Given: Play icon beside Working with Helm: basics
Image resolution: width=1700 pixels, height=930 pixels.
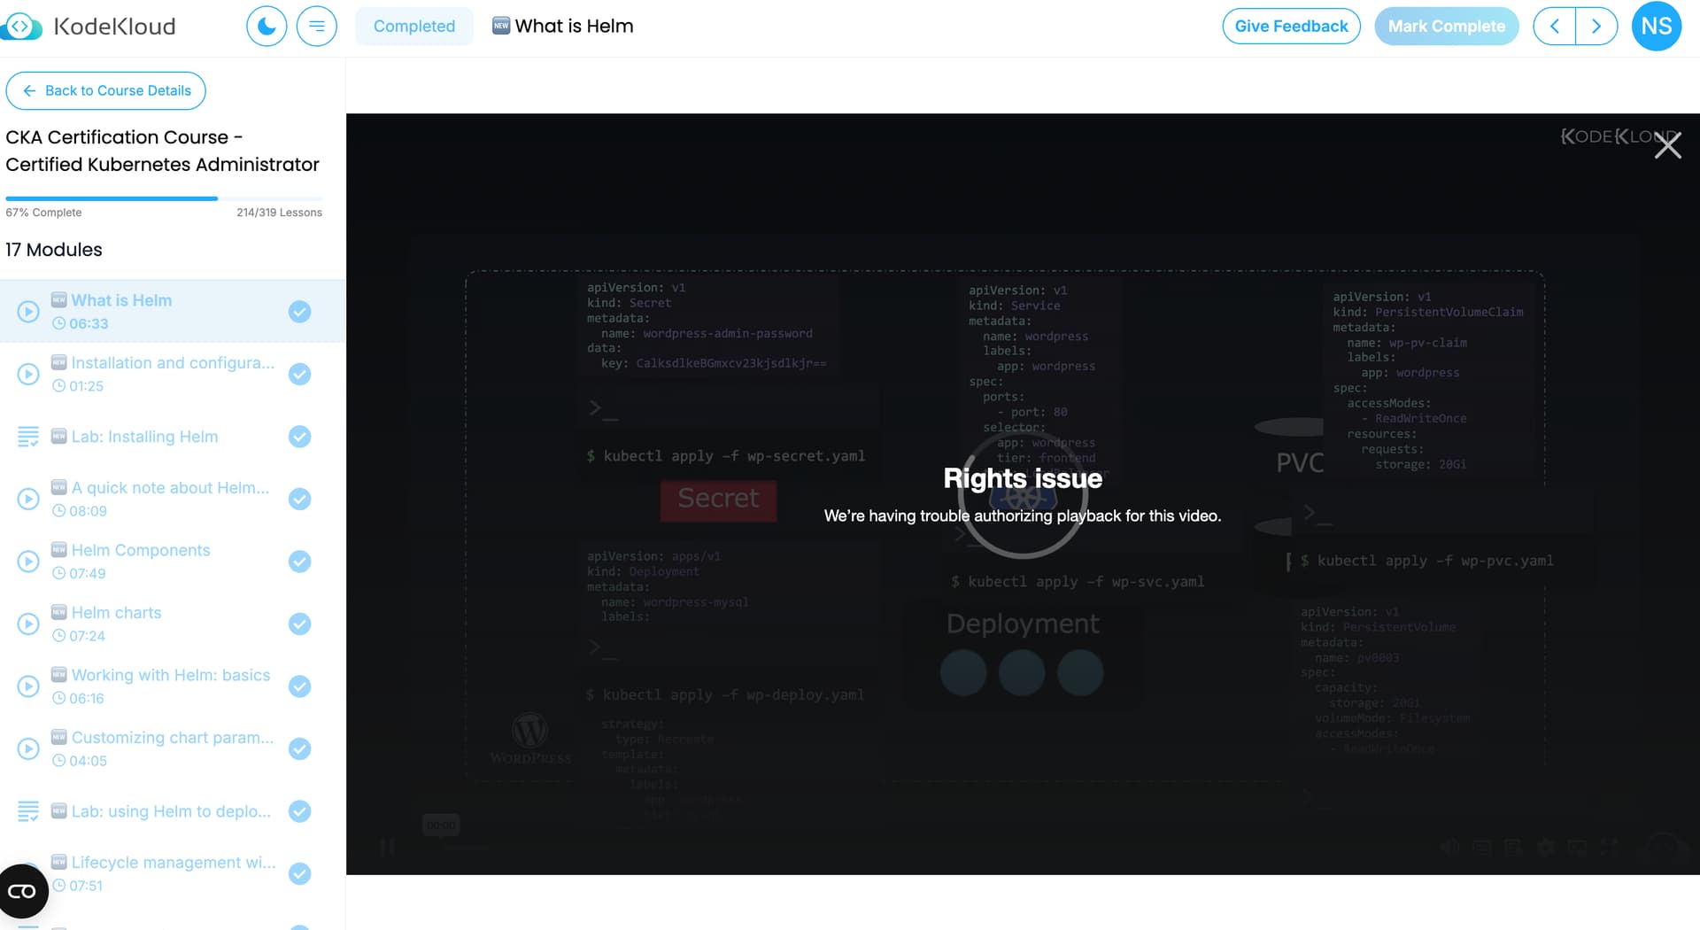Looking at the screenshot, I should tap(28, 686).
